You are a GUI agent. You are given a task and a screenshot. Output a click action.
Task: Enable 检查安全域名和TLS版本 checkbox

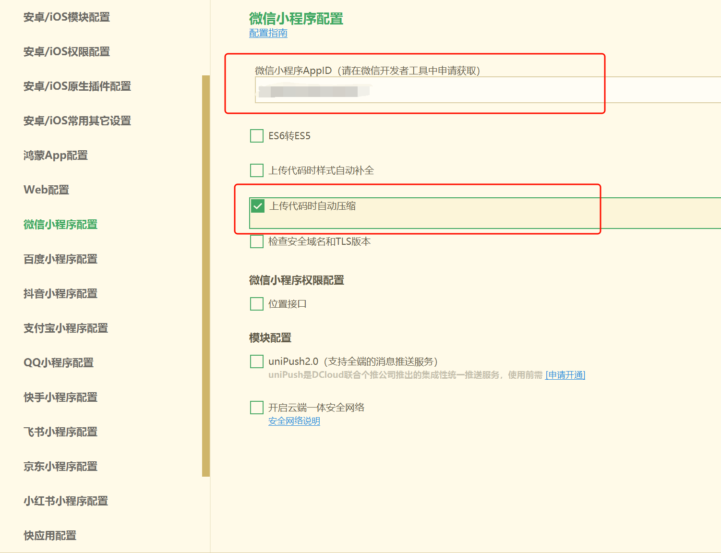[257, 241]
